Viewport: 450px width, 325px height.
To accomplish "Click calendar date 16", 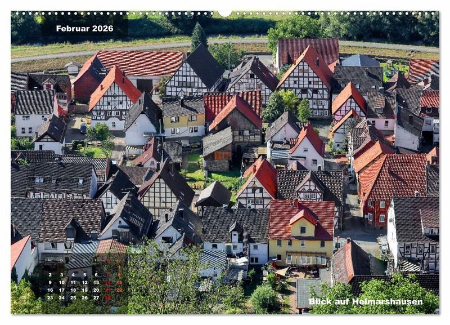I will [x=50, y=290].
